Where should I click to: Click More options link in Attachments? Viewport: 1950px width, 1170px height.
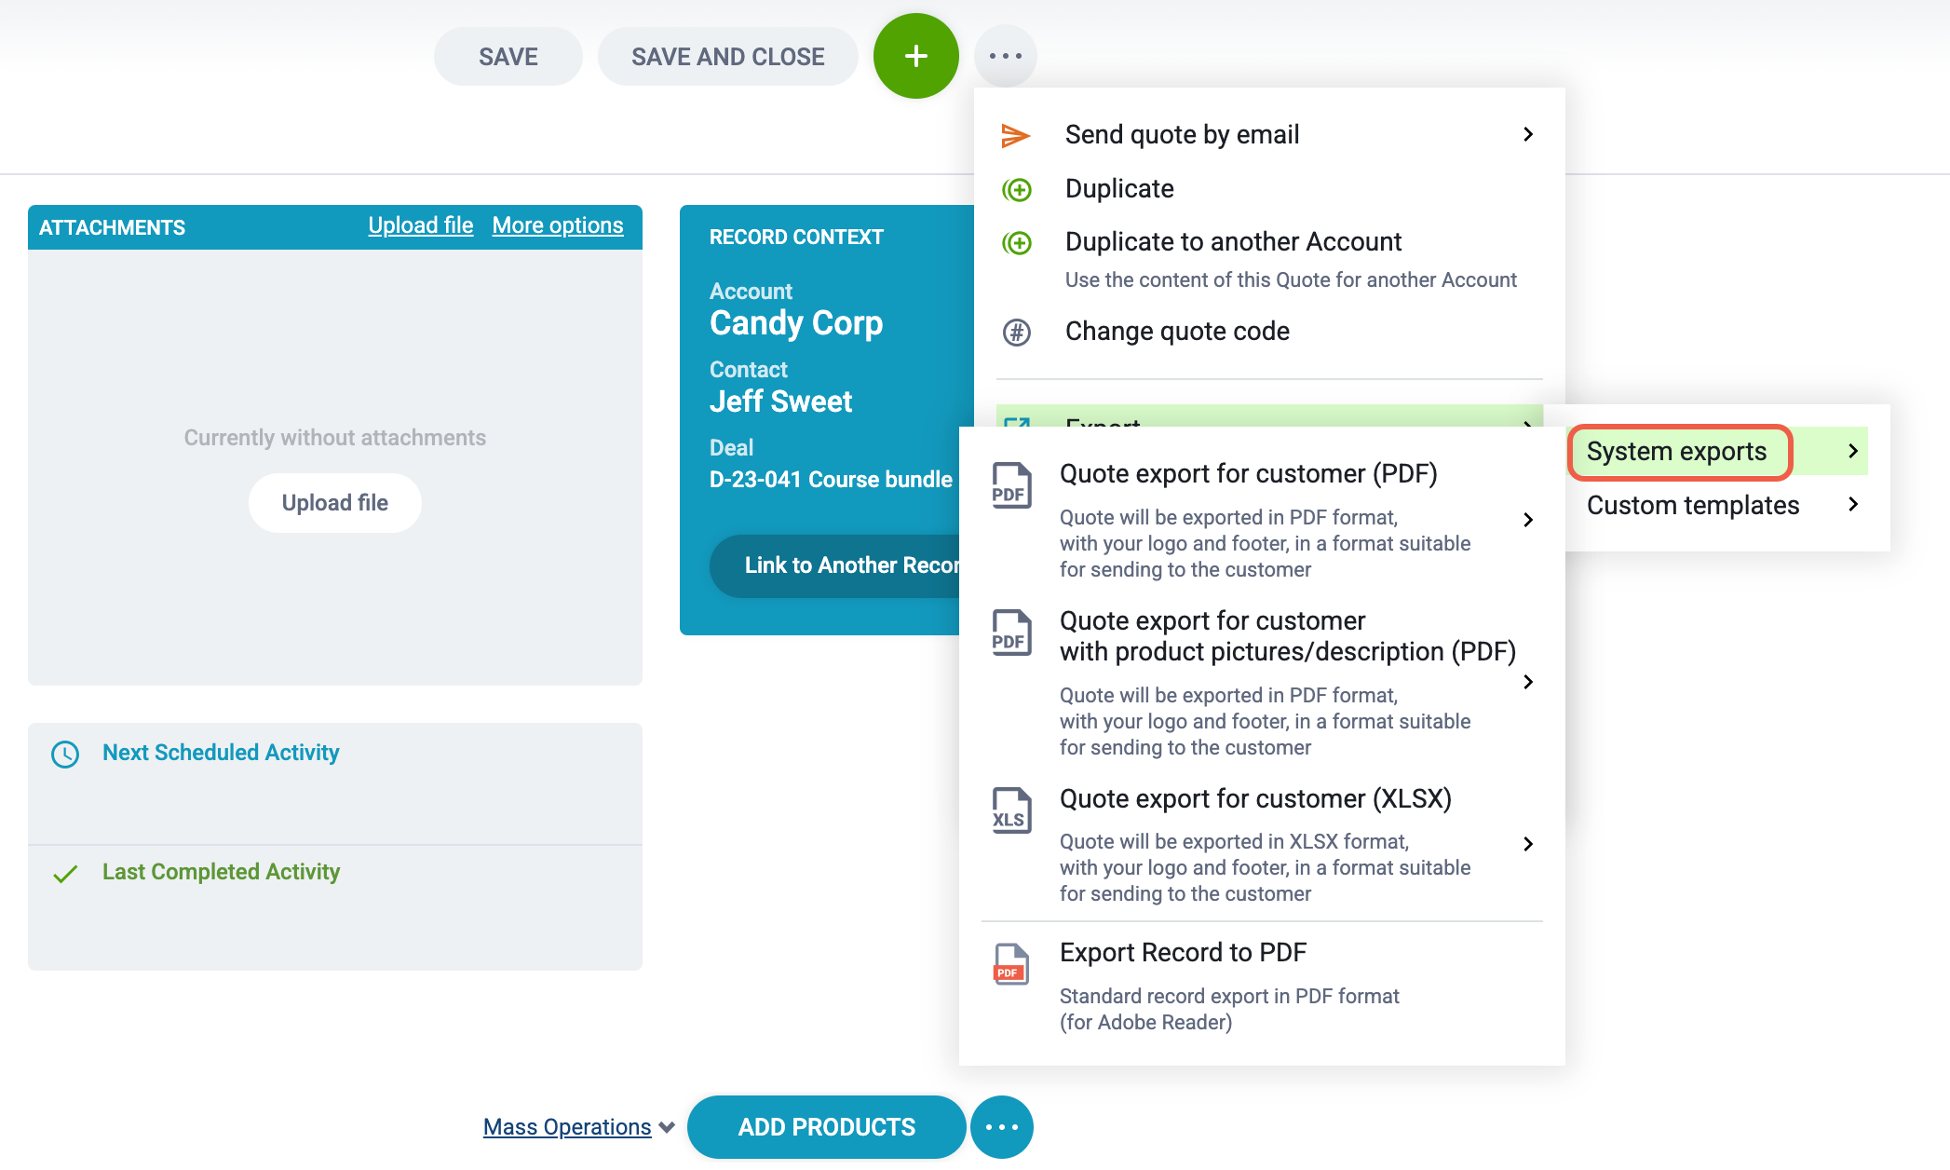click(557, 225)
